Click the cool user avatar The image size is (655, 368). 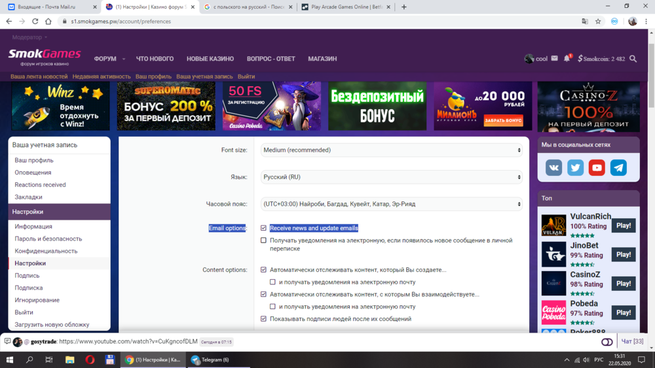(529, 59)
